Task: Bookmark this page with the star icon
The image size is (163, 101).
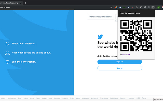Action: point(111,7)
